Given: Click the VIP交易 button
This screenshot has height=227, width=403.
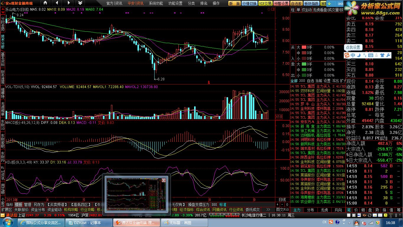Looking at the screenshot, I should coord(265,4).
